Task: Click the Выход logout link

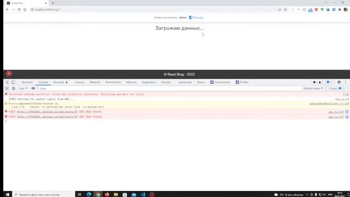Action: pos(196,18)
